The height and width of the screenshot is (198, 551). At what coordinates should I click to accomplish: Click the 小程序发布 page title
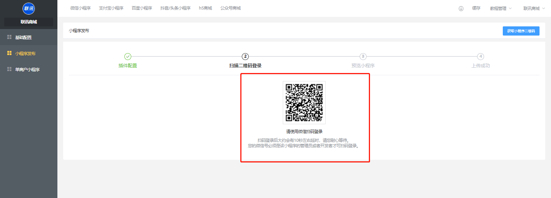pyautogui.click(x=79, y=31)
